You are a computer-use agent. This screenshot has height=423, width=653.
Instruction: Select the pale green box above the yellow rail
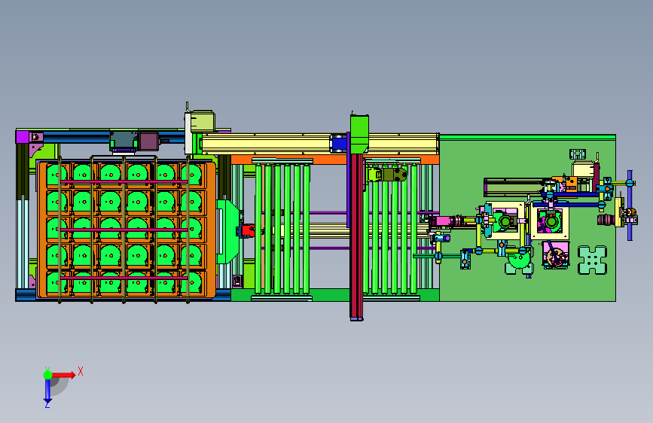click(203, 121)
